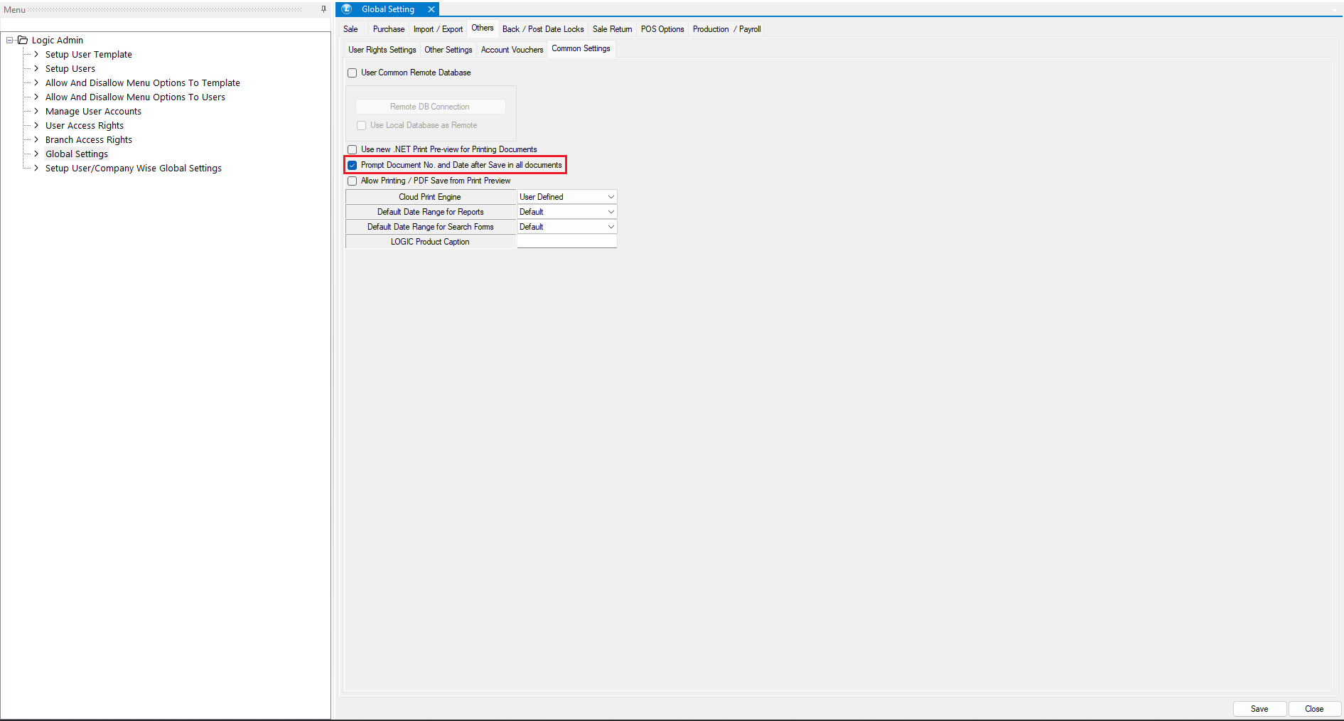Screen dimensions: 1344x721
Task: Click the LOGIC Product Caption input field
Action: click(566, 242)
